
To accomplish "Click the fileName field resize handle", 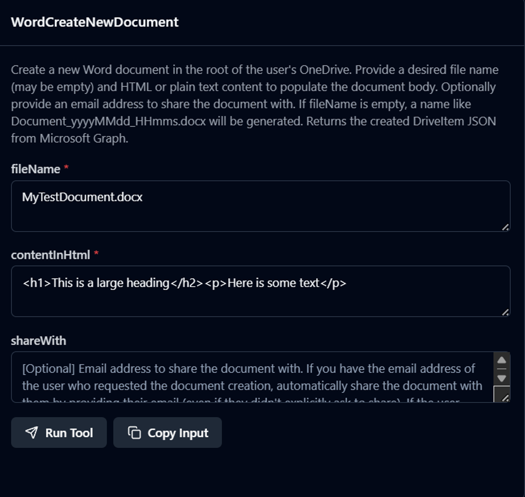I will [505, 227].
